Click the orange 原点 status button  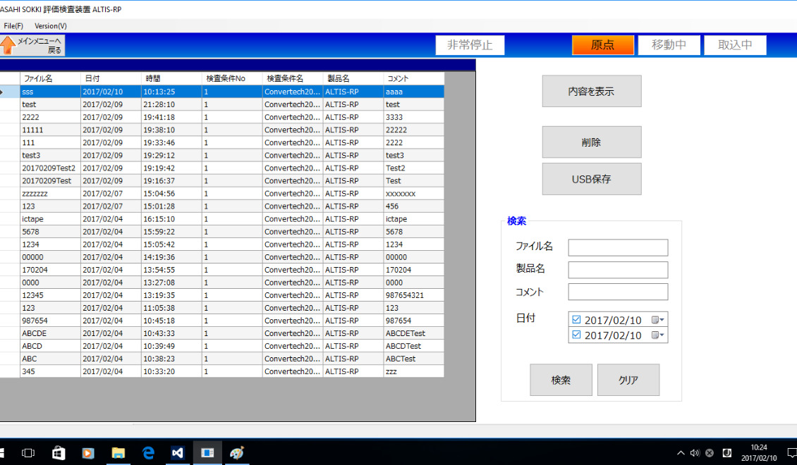coord(602,45)
